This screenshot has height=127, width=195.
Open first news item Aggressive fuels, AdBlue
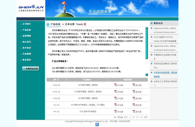click(x=165, y=30)
